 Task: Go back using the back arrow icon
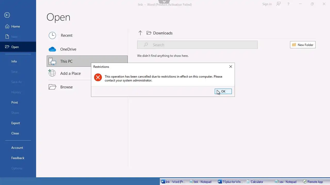pos(7,15)
